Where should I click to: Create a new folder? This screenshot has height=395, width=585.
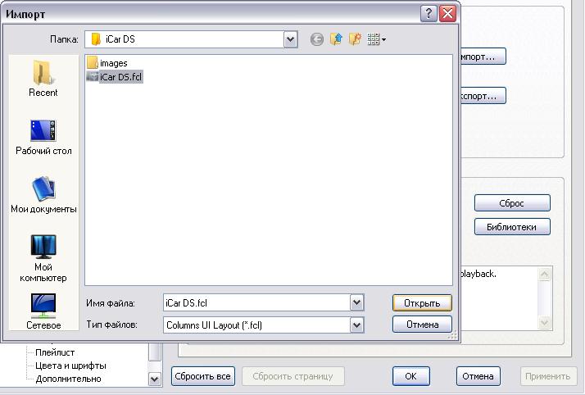[x=355, y=39]
